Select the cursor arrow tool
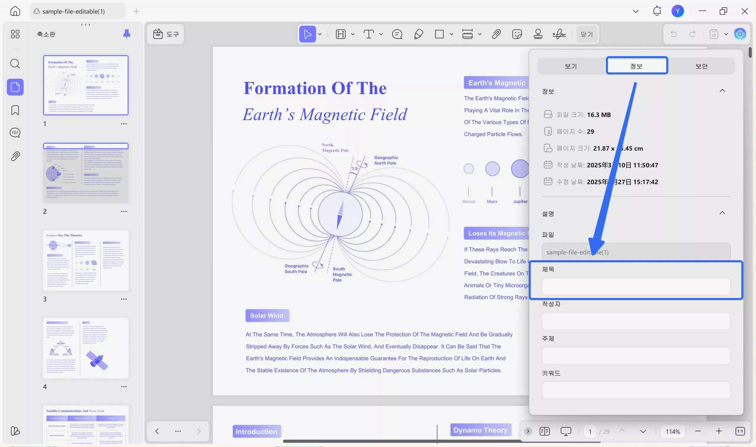756x447 pixels. click(307, 34)
